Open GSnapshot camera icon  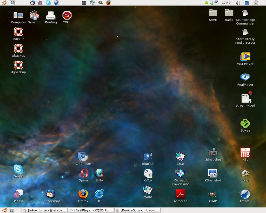tap(213, 152)
